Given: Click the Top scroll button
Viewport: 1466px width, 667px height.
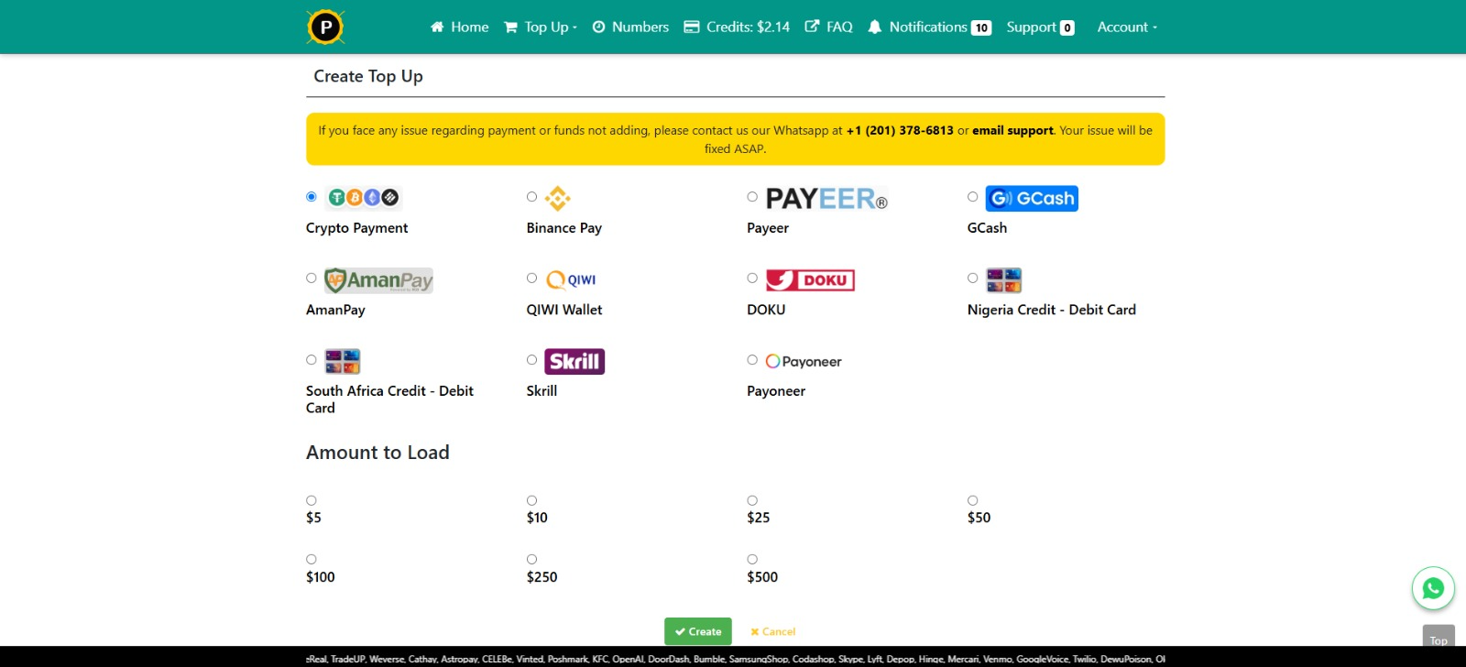Looking at the screenshot, I should click(1439, 639).
